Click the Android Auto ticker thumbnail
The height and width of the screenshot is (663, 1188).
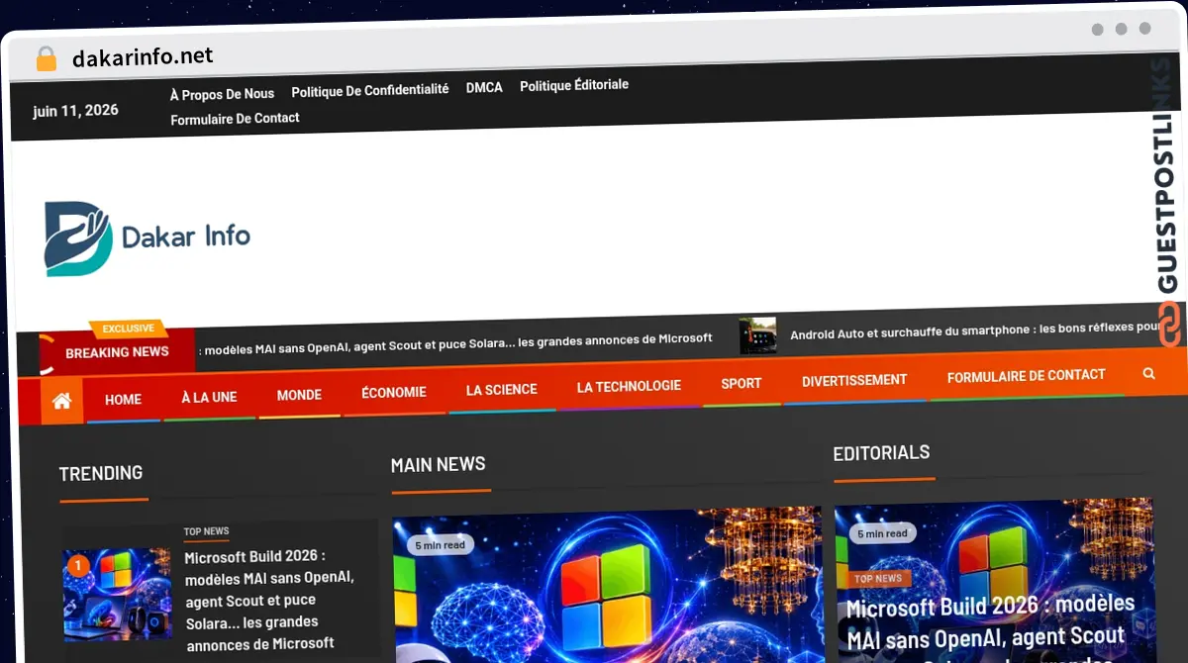[757, 335]
